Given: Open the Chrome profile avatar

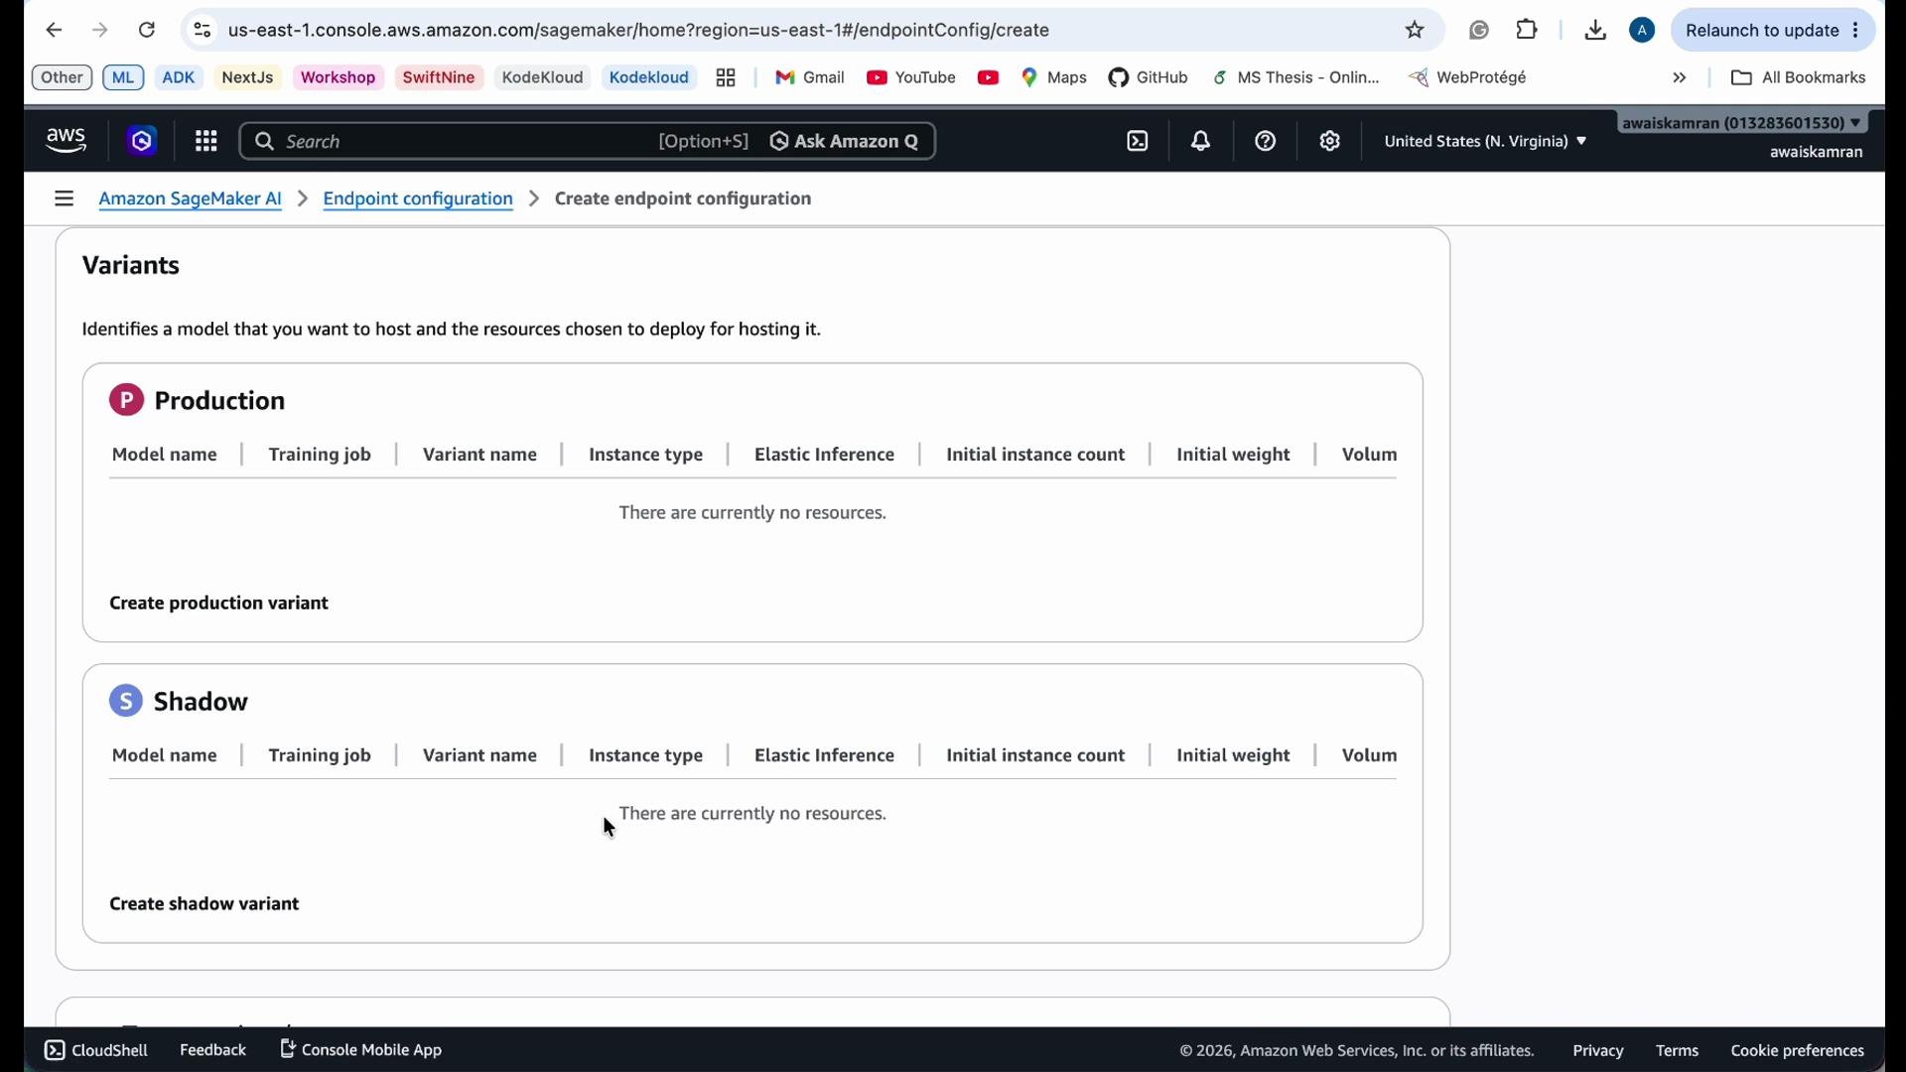Looking at the screenshot, I should point(1642,31).
